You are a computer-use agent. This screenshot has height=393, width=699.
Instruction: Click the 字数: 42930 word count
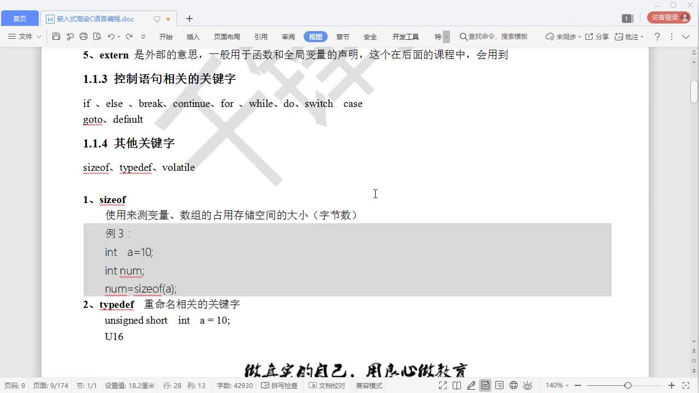(235, 385)
